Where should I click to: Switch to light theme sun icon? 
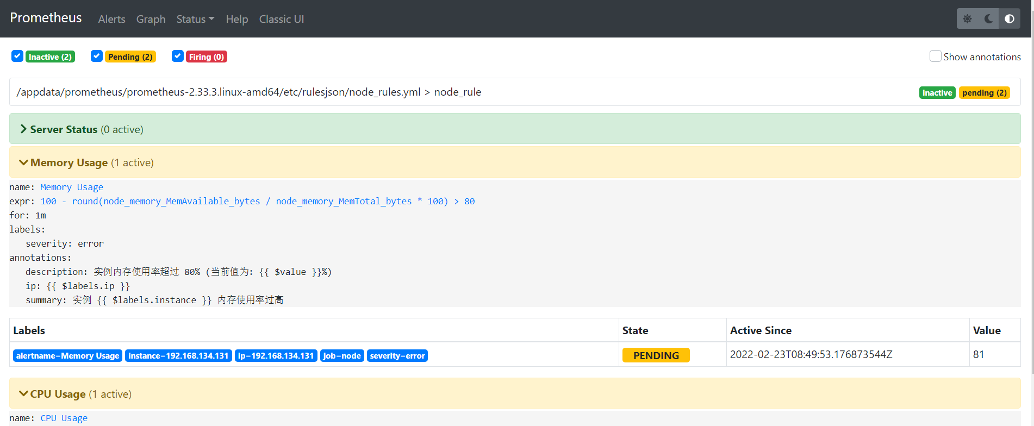(967, 18)
